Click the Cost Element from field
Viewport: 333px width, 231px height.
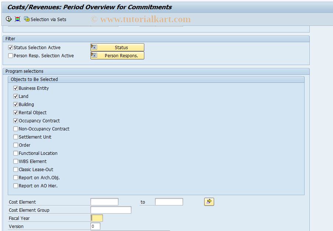(x=104, y=202)
